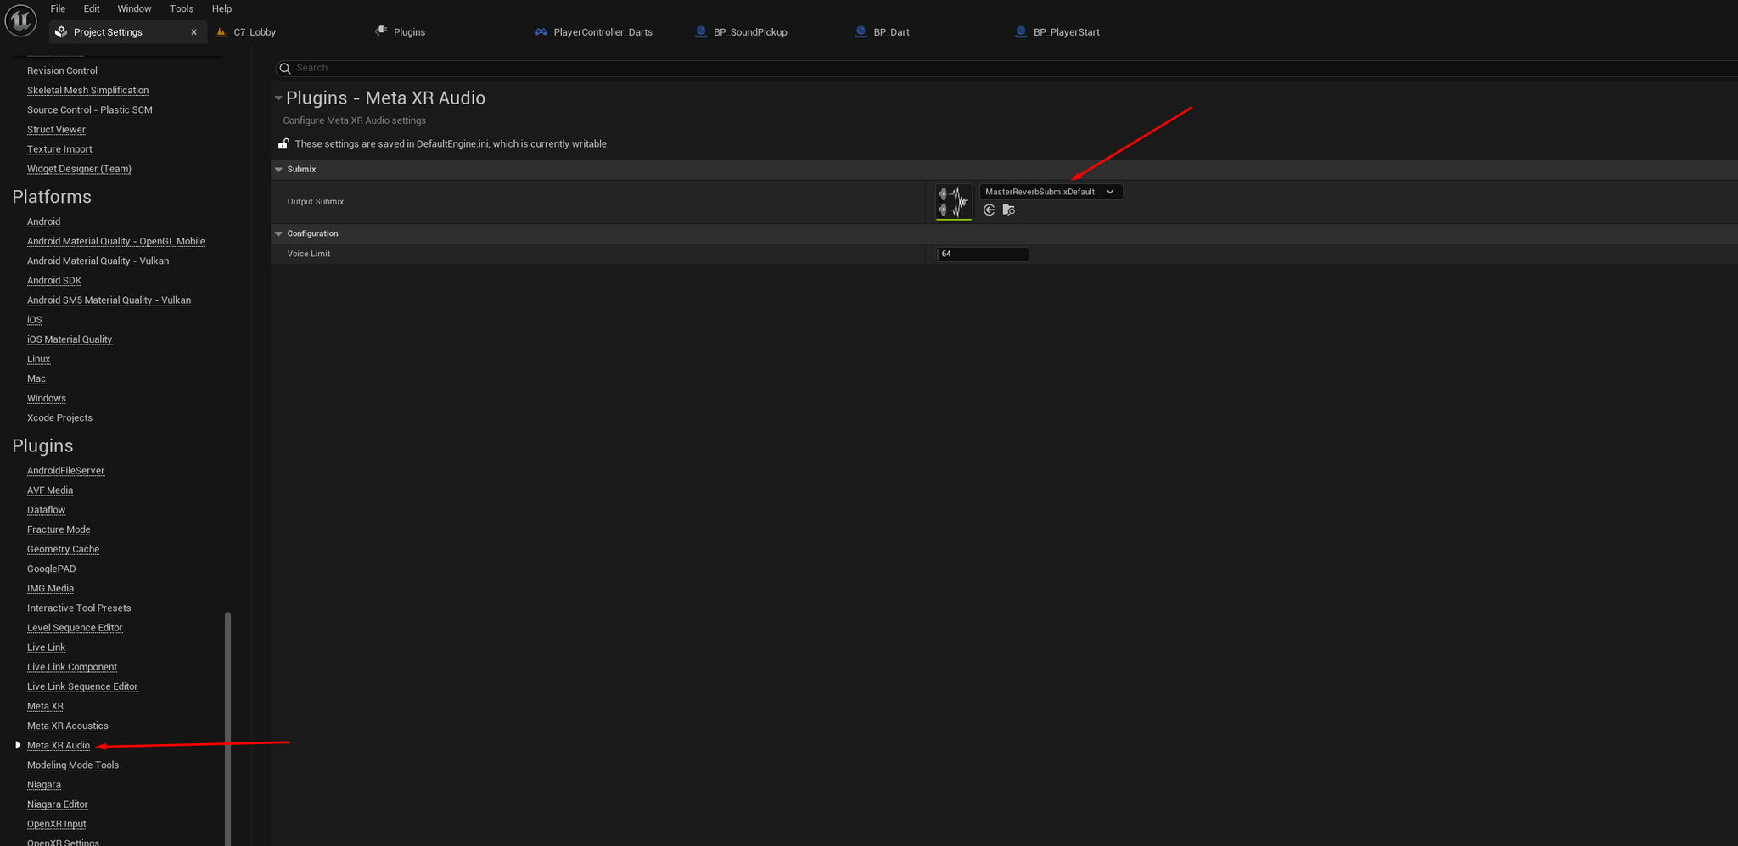Open Windows platform settings
1738x846 pixels.
coord(46,398)
